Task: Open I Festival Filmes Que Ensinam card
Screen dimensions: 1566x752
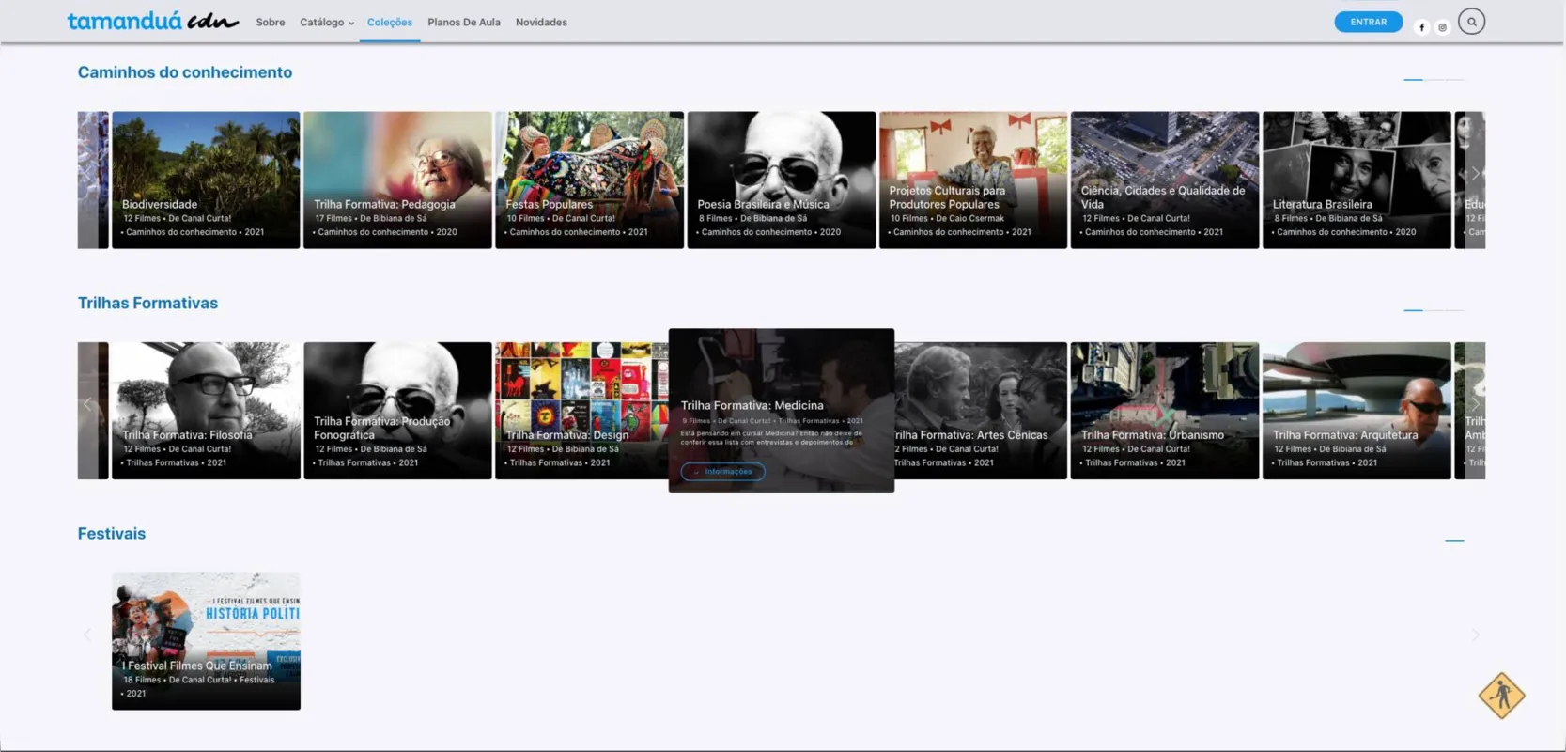Action: (x=206, y=641)
